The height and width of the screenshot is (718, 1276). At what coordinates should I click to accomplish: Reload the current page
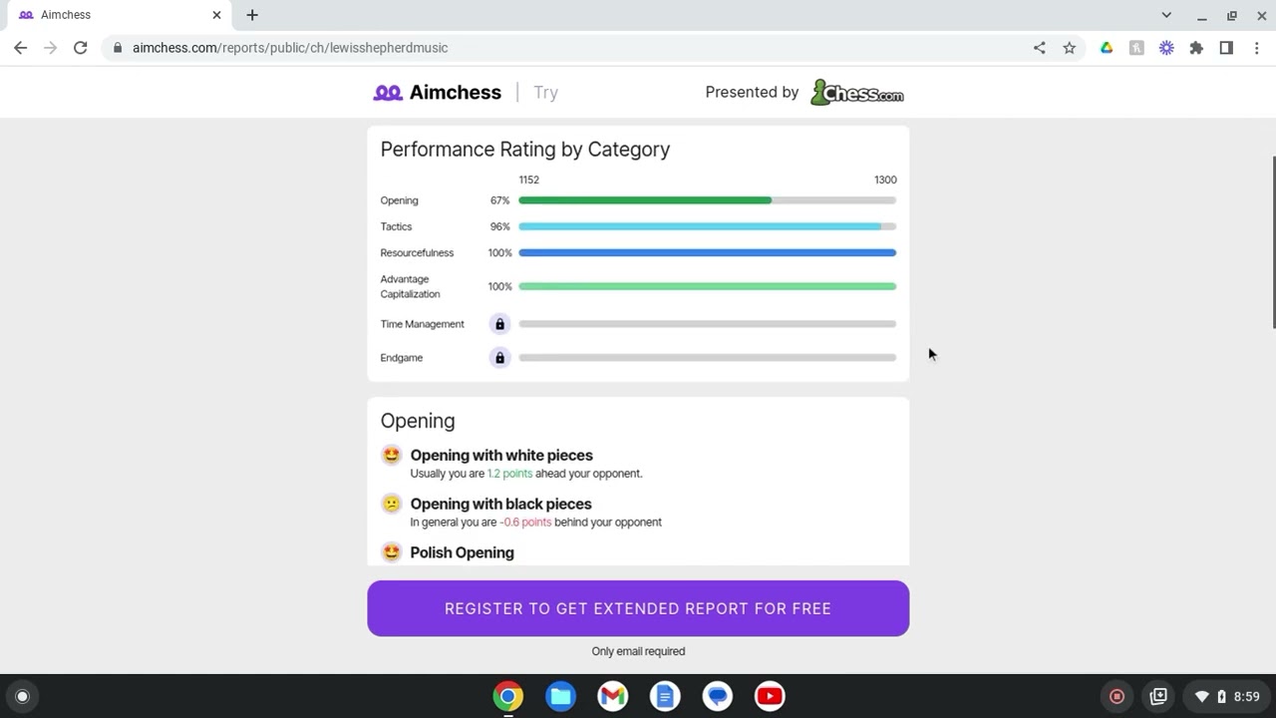pos(81,48)
